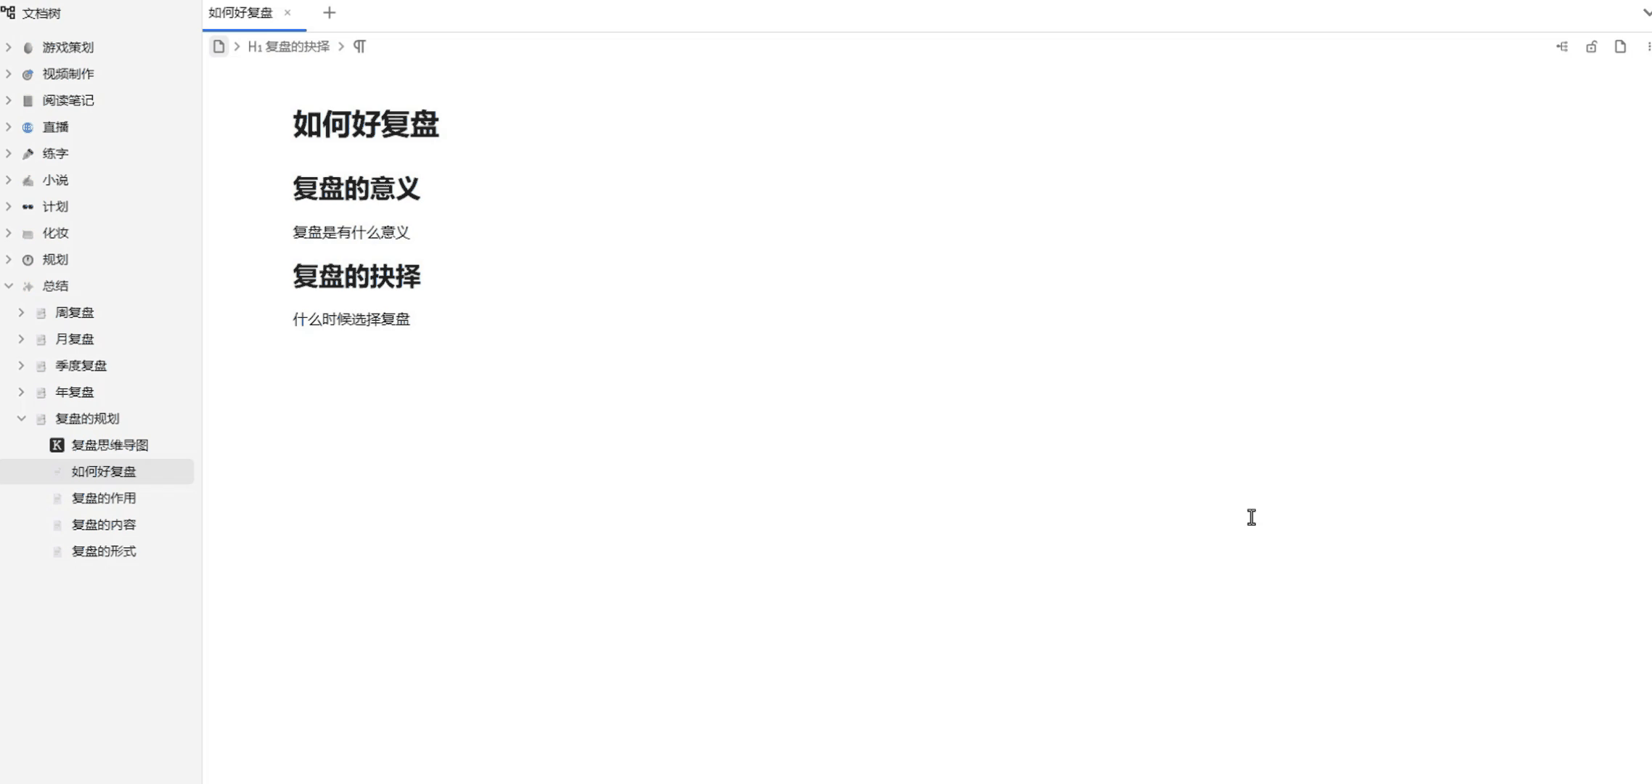Click the paragraph symbol in breadcrumb
1652x784 pixels.
pos(359,47)
